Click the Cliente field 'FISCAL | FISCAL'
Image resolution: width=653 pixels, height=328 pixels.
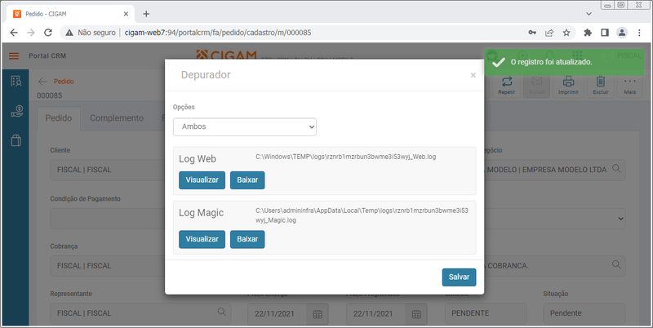click(x=108, y=171)
